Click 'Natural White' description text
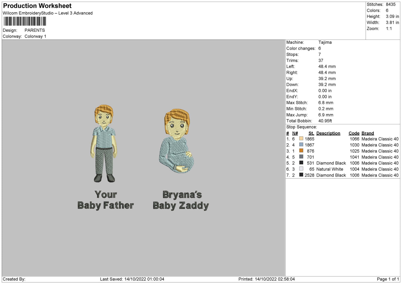 tap(330, 169)
